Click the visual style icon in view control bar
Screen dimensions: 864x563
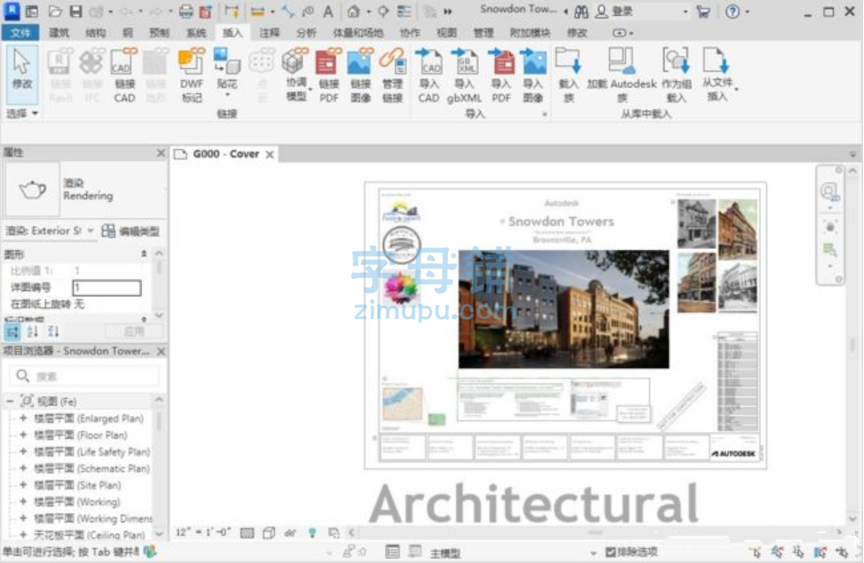point(269,533)
